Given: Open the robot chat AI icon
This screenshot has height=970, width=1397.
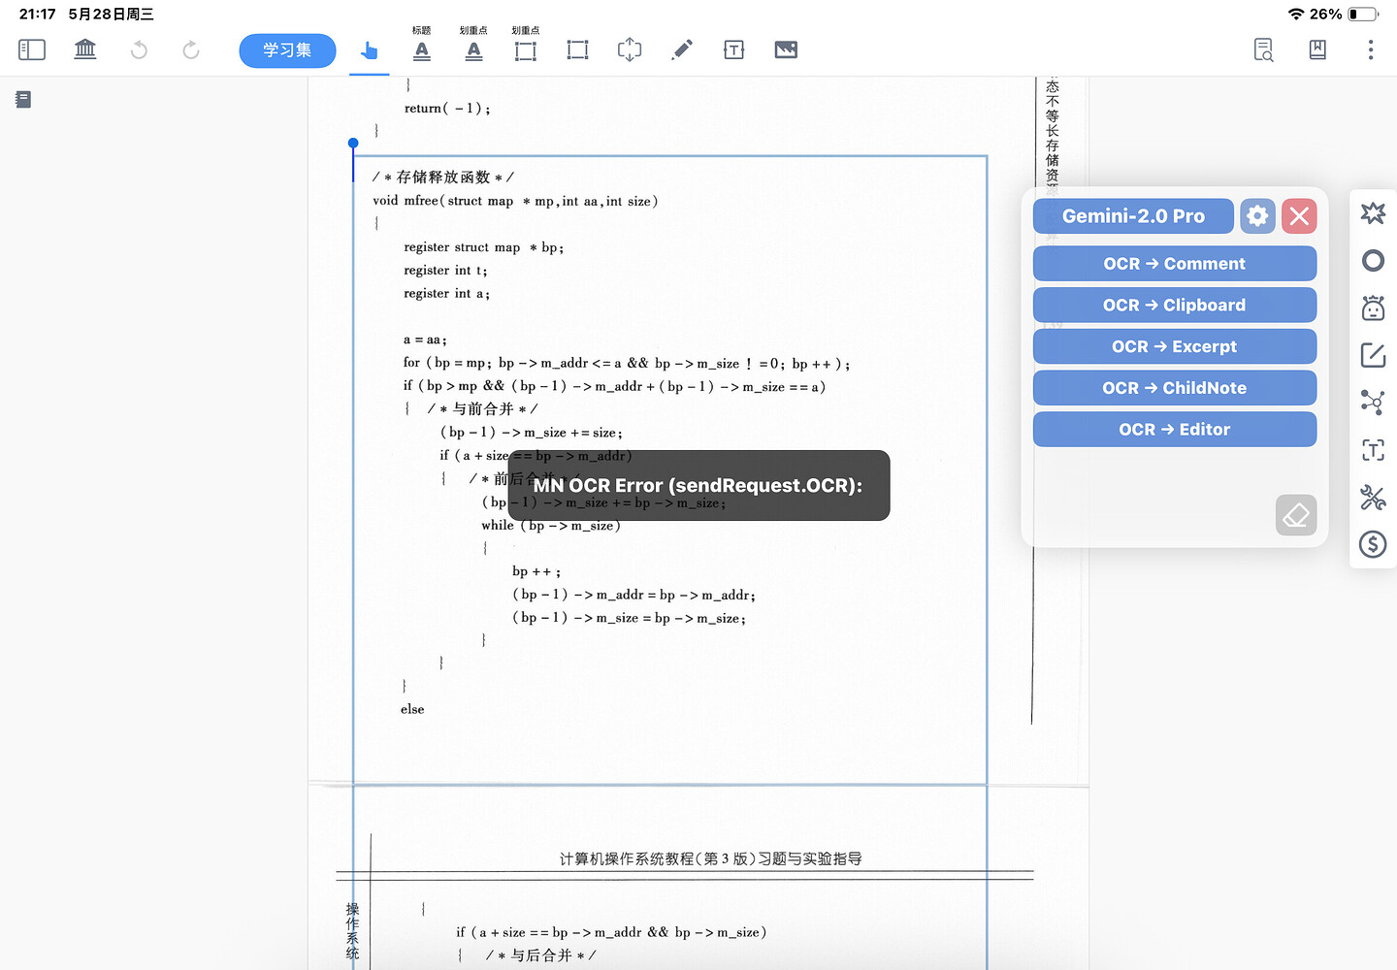Looking at the screenshot, I should pos(1373,308).
